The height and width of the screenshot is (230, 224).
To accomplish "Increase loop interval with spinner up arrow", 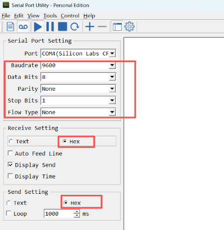I will pos(76,212).
